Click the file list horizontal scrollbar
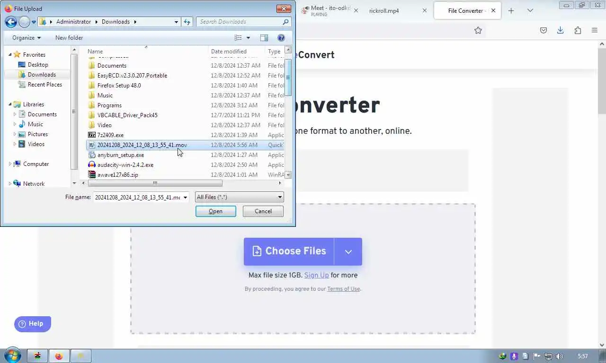 (x=155, y=183)
